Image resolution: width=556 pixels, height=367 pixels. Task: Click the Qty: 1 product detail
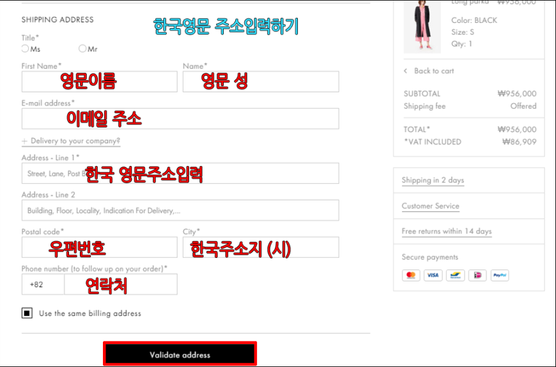pos(461,44)
